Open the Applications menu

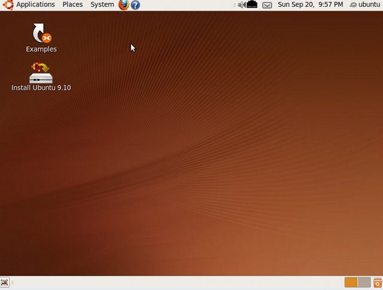(x=35, y=4)
